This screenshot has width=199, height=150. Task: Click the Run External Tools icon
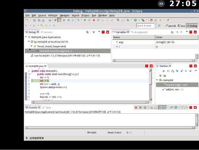click(x=143, y=20)
